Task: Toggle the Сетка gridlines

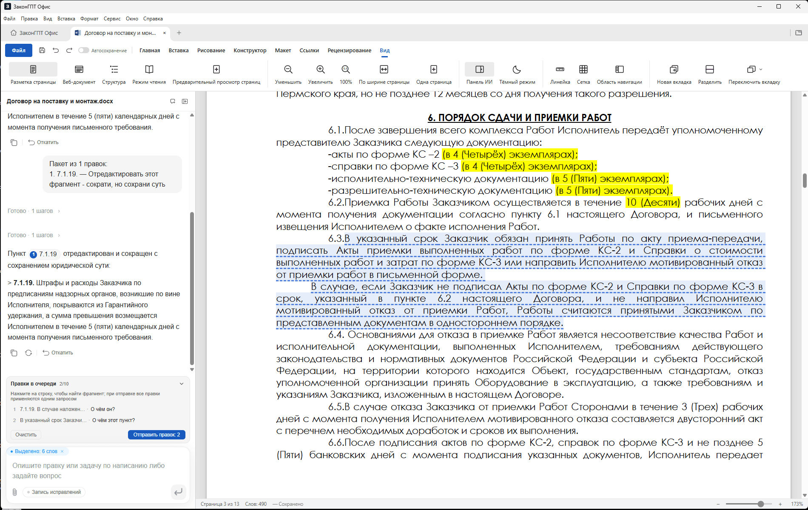Action: tap(583, 74)
